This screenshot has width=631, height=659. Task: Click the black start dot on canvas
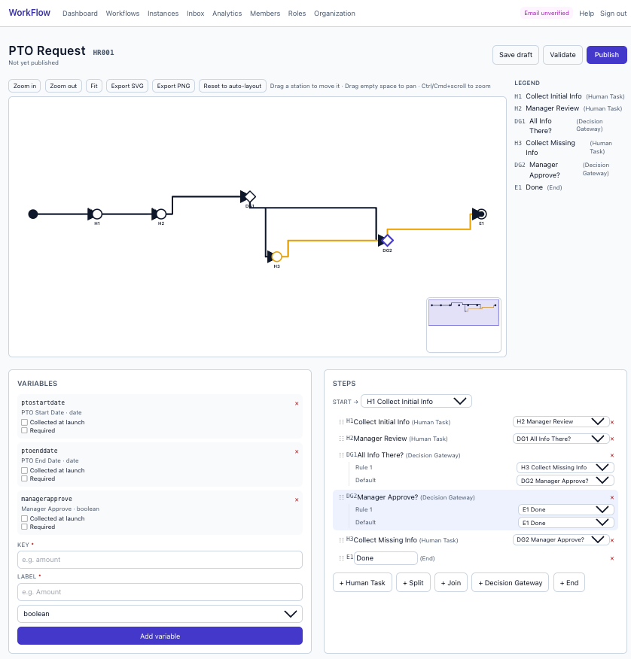(33, 214)
